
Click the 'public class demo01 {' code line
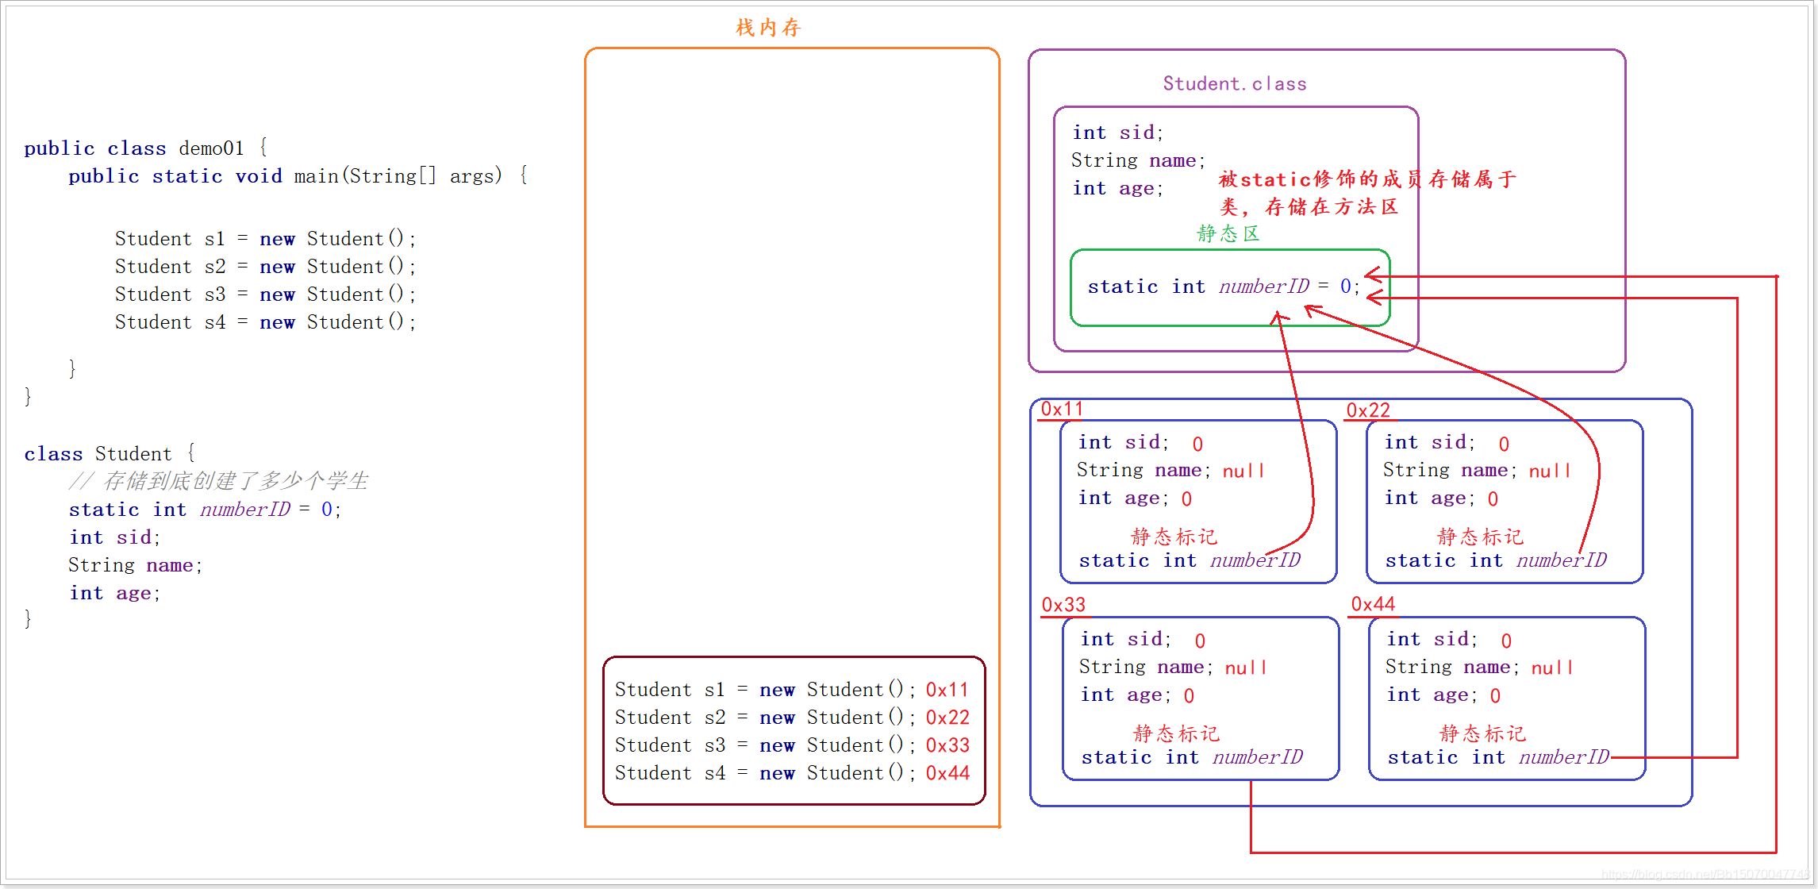point(146,148)
